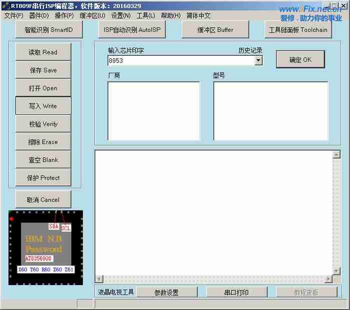Viewport: 350px width, 310px height.
Task: Open the 缓冲区(U) menu
Action: 92,15
